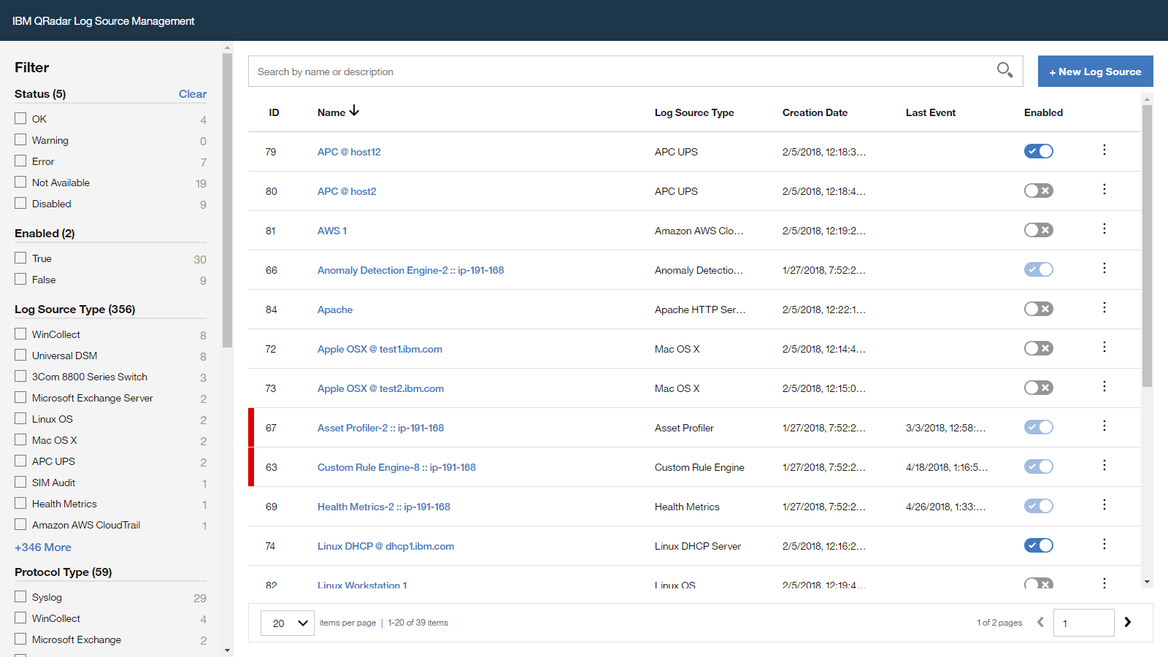1168x657 pixels.
Task: Click the search magnifier icon
Action: click(1004, 70)
